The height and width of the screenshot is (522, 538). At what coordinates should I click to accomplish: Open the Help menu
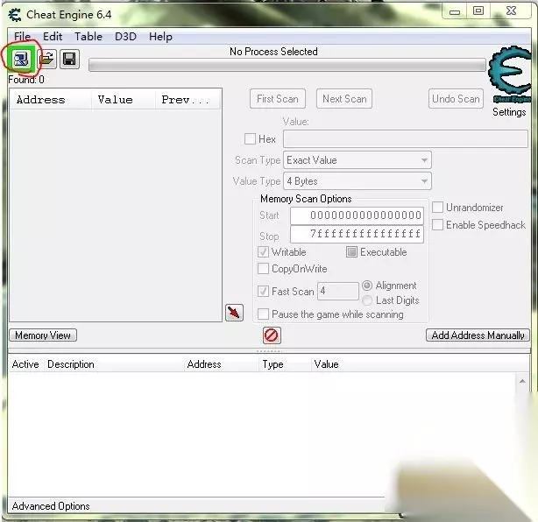[160, 37]
